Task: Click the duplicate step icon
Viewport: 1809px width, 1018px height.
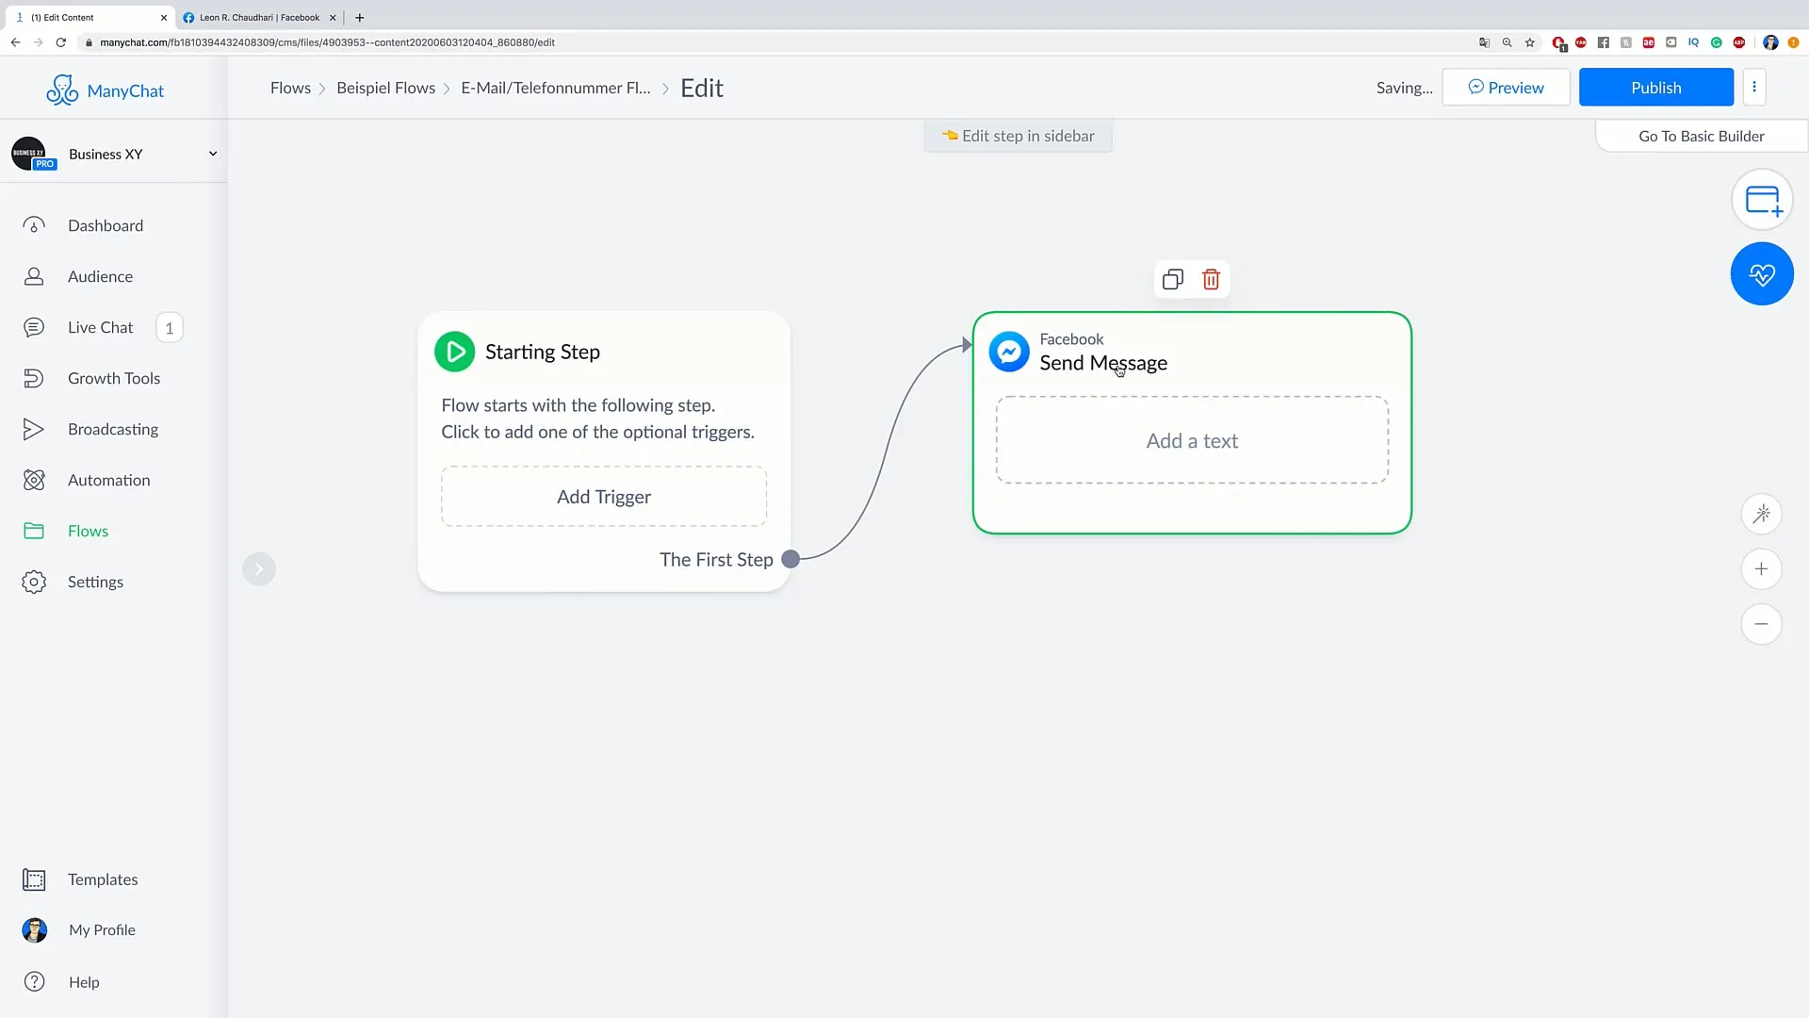Action: (x=1173, y=278)
